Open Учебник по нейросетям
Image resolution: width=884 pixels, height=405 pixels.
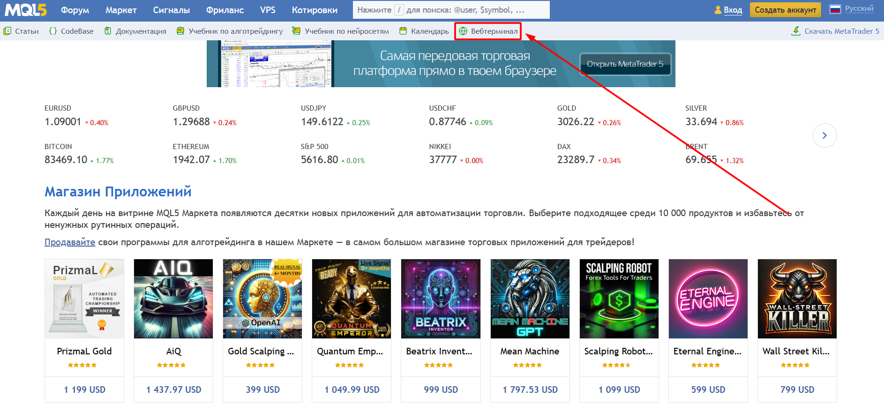click(x=347, y=31)
